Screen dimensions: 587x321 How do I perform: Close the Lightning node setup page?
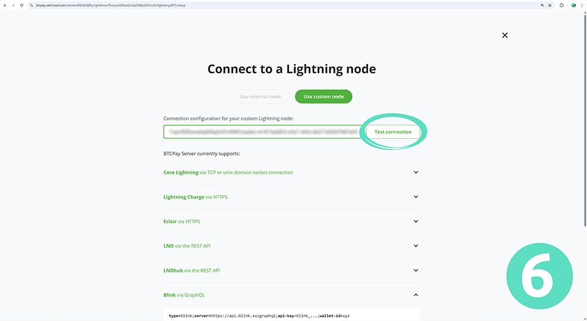tap(504, 35)
